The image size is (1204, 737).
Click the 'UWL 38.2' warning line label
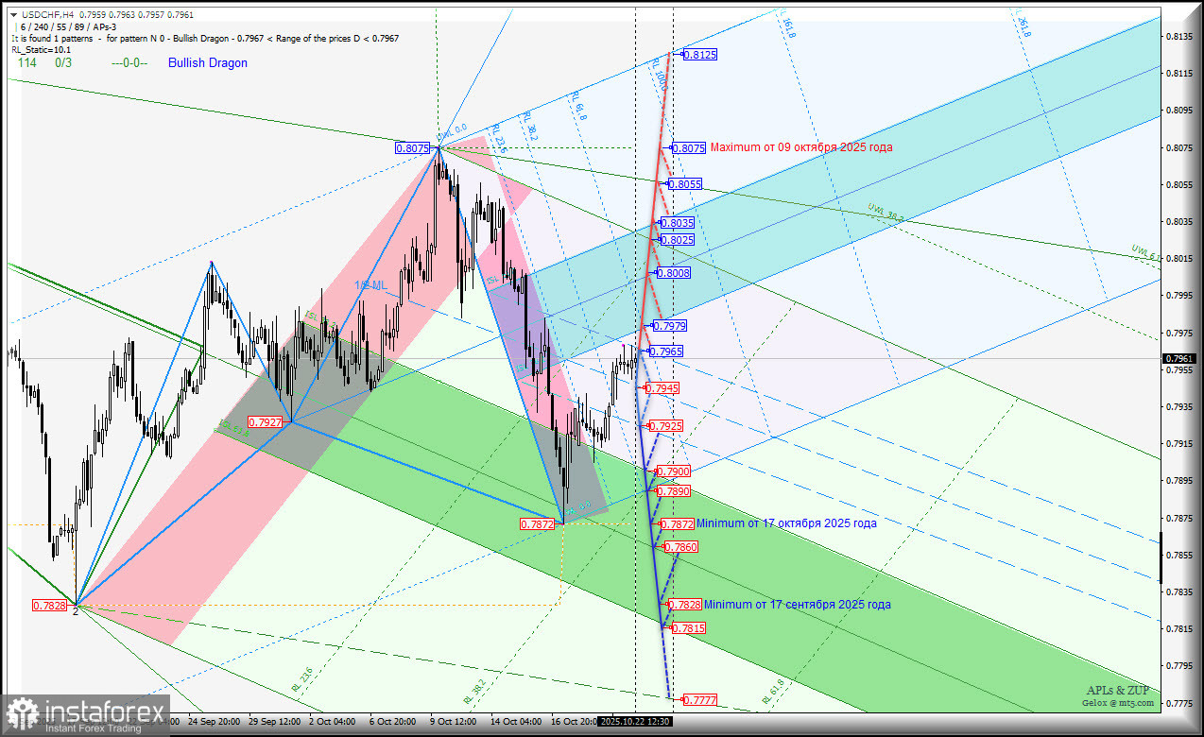coord(886,213)
